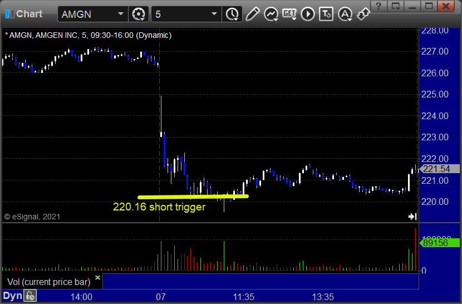Select the pencil drawing tools icon

coord(252,14)
